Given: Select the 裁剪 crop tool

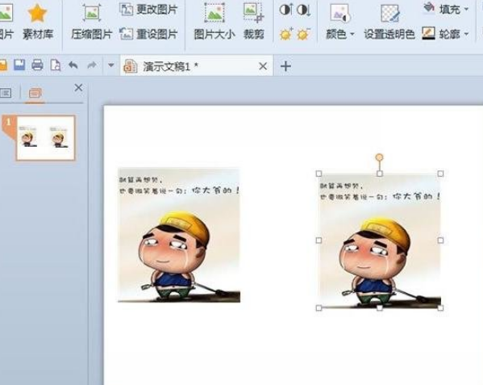Looking at the screenshot, I should tap(253, 21).
